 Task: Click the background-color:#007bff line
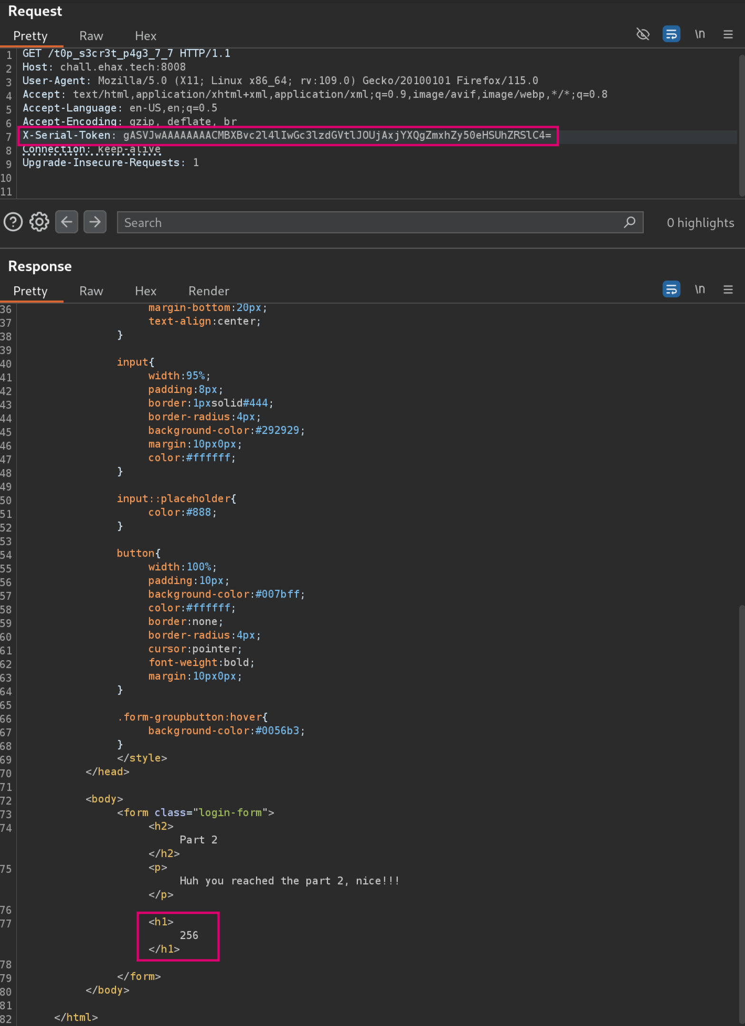[x=226, y=594]
